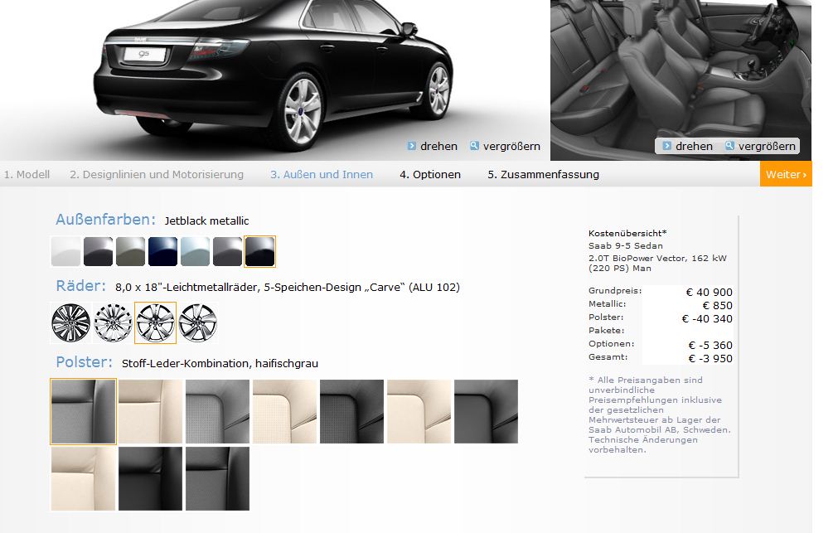Select step 3. Außen und Innen
838x533 pixels.
(322, 175)
